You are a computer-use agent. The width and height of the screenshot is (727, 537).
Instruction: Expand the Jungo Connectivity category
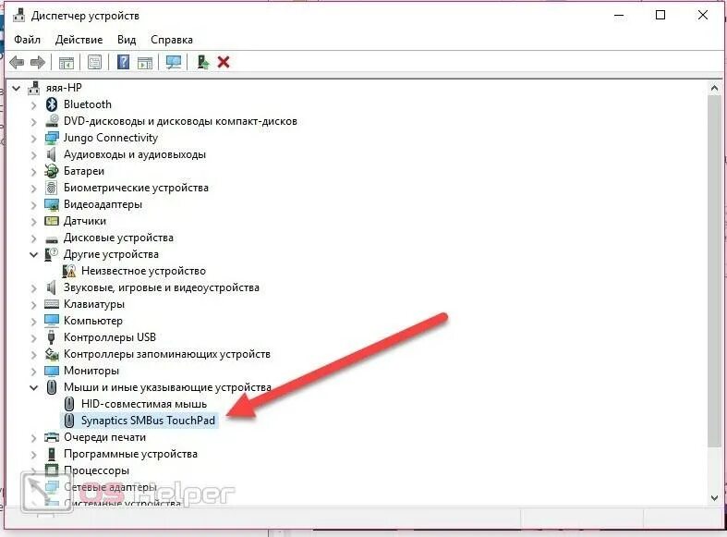tap(33, 139)
